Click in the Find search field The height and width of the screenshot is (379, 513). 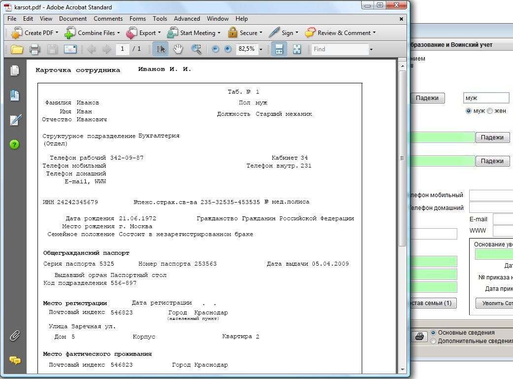click(x=340, y=49)
